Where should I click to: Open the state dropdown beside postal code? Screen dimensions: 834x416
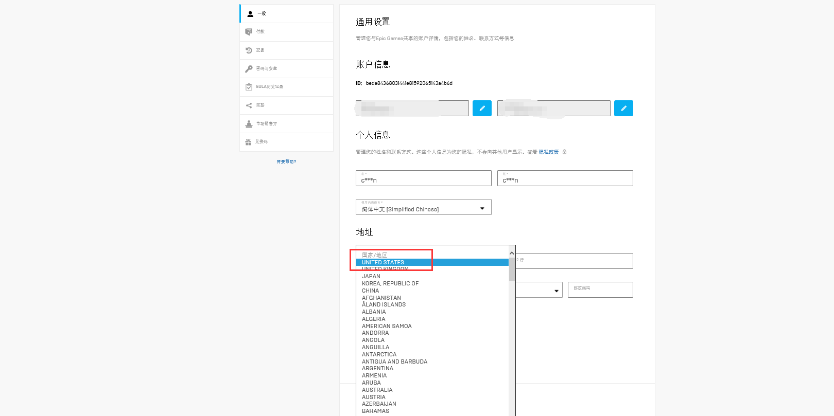pyautogui.click(x=538, y=290)
